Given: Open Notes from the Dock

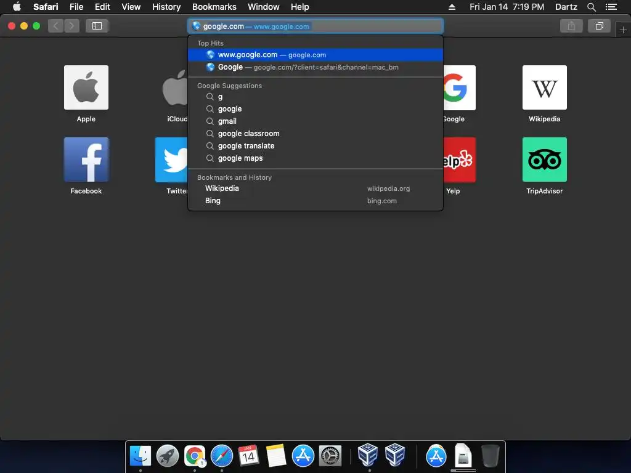Looking at the screenshot, I should coord(275,456).
